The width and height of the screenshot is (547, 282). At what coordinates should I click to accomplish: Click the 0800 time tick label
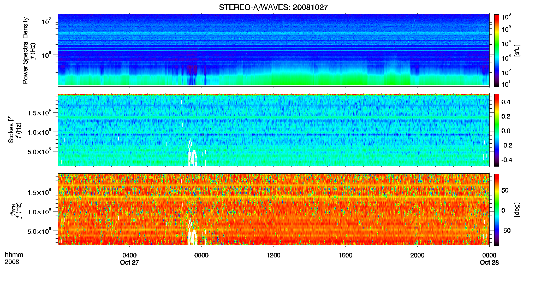[201, 255]
